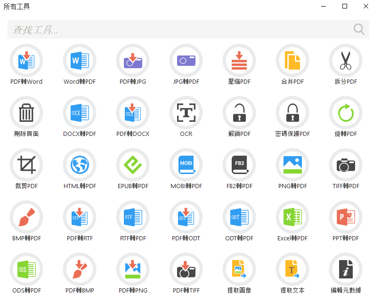Open the 解鎖PDF unlock tool
The image size is (373, 301).
(239, 112)
